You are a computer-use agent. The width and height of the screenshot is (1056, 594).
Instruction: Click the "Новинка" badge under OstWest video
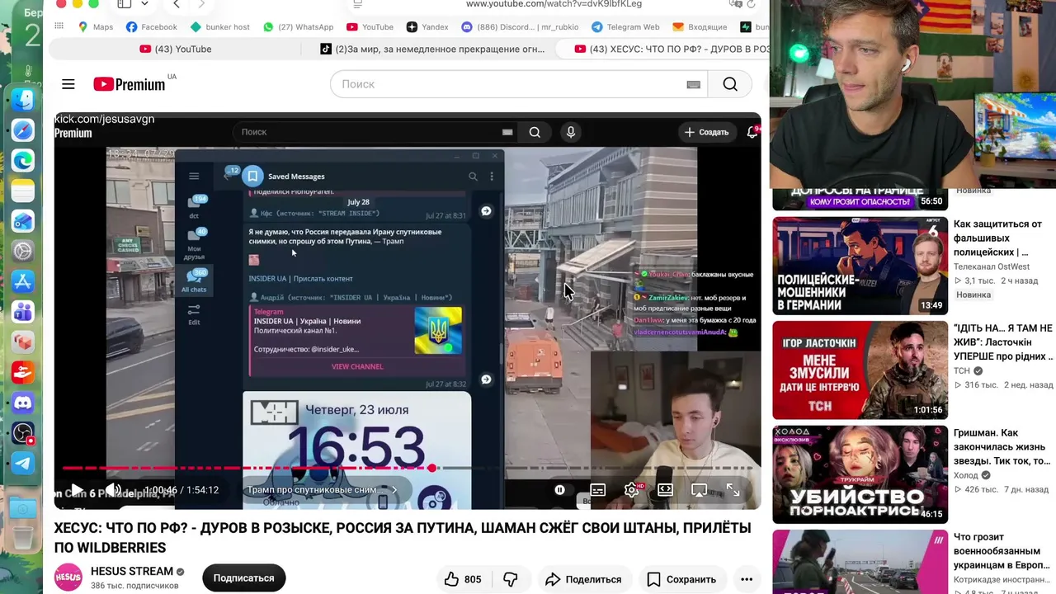(973, 295)
